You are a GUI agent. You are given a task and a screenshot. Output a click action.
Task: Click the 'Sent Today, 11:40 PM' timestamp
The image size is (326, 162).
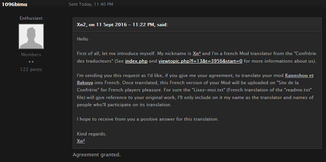91,4
